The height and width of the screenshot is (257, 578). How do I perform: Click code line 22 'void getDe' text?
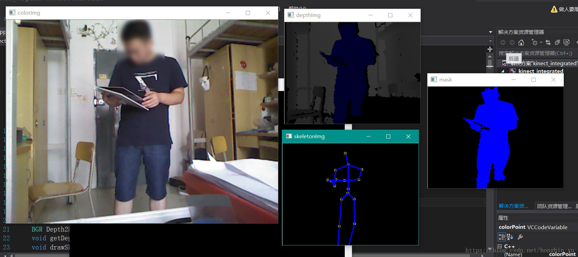click(50, 238)
